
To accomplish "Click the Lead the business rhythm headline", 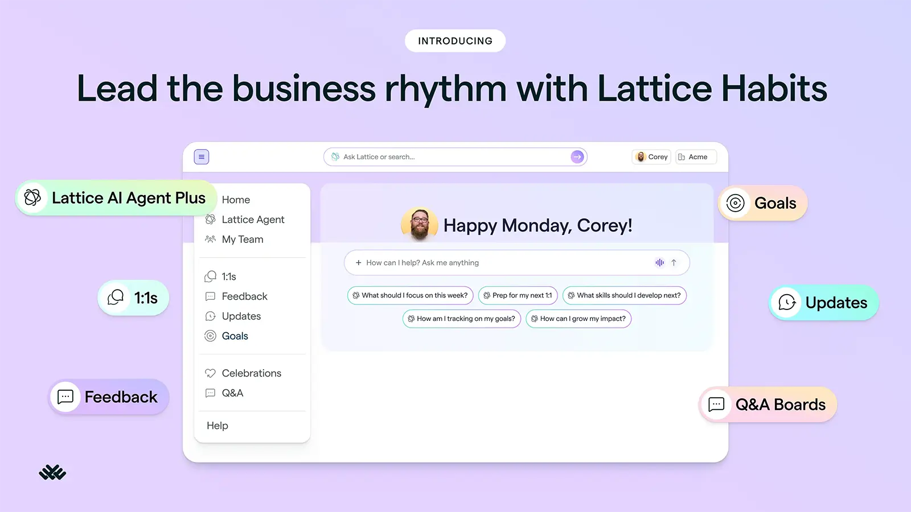I will click(x=452, y=89).
